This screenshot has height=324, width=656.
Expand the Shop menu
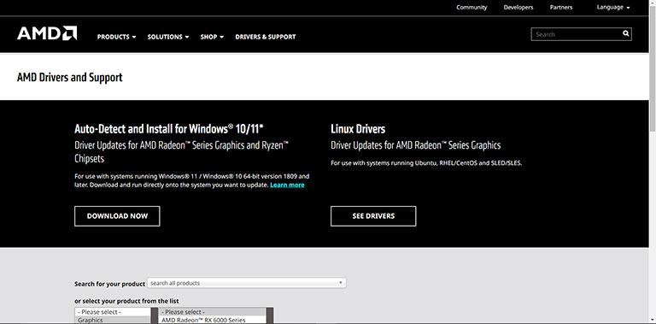coord(212,37)
